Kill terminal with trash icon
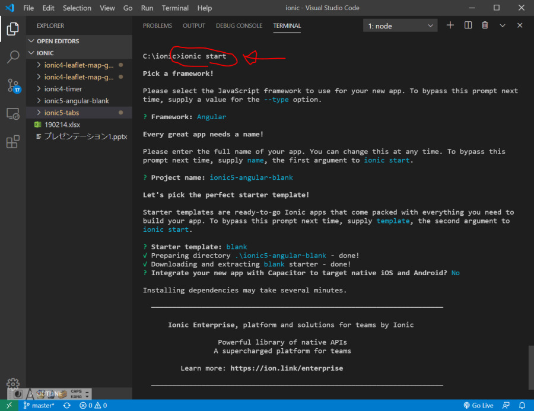This screenshot has height=411, width=534. coord(485,26)
